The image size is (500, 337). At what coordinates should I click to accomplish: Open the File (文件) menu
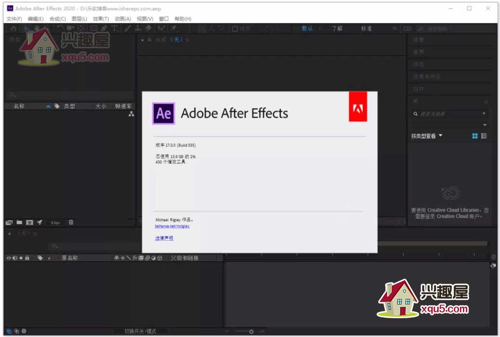click(x=14, y=19)
